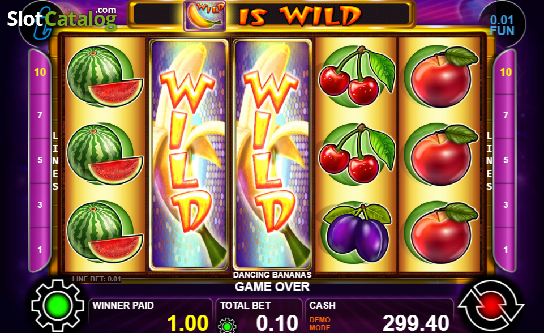The width and height of the screenshot is (544, 333).
Task: Click the Total Bet 0.10 value
Action: click(277, 323)
